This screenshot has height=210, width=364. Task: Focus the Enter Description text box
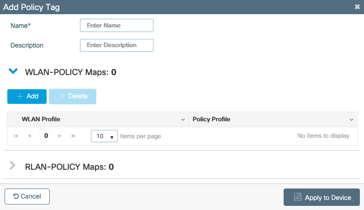tap(116, 45)
